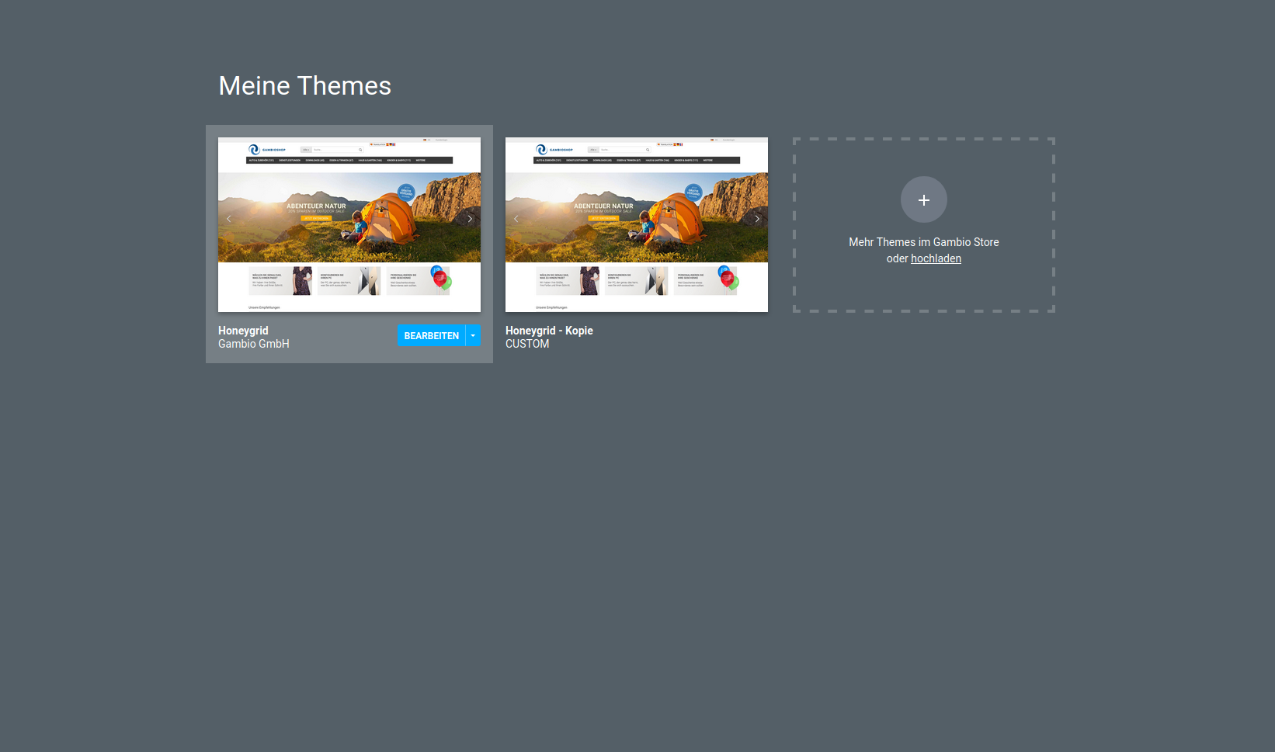Click the Gambio GmbH author label

(253, 344)
